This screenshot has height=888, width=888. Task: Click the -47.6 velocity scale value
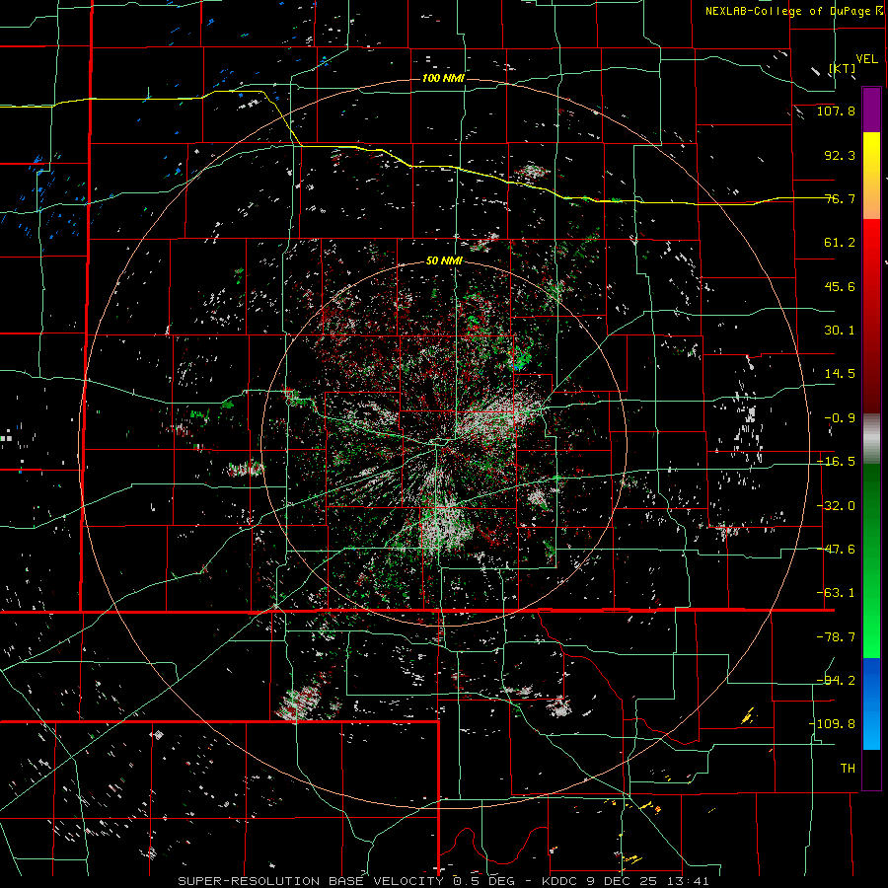tap(836, 550)
